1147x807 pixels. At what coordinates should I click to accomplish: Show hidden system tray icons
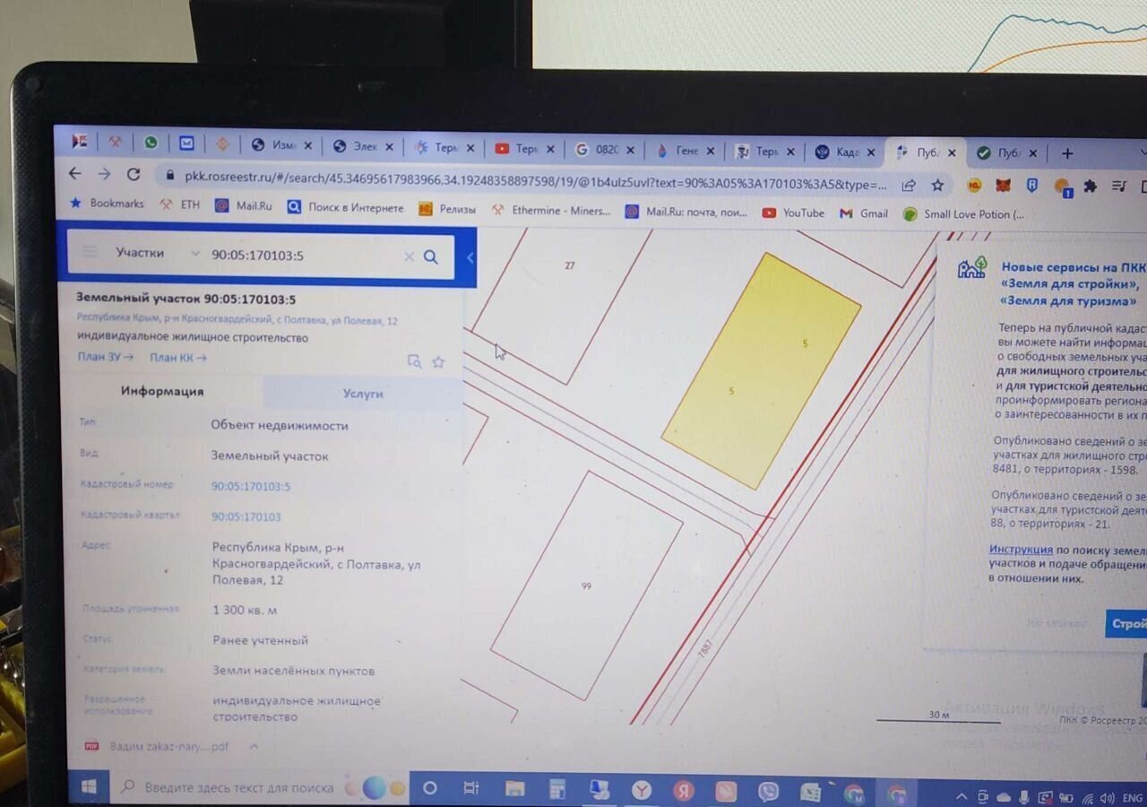pos(962,796)
